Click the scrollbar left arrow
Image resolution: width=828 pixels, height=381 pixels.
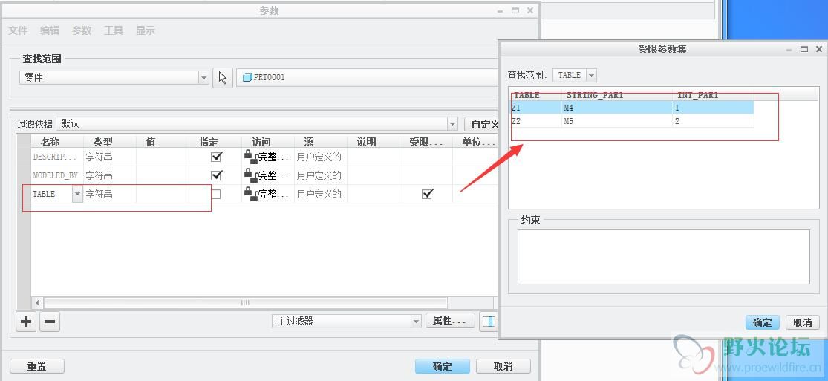point(37,303)
